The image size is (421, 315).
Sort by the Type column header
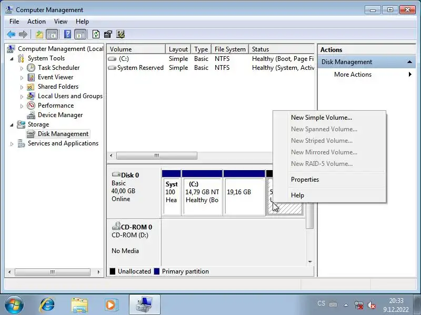point(202,49)
